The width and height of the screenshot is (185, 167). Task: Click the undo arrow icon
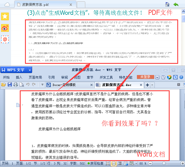tap(28, 85)
